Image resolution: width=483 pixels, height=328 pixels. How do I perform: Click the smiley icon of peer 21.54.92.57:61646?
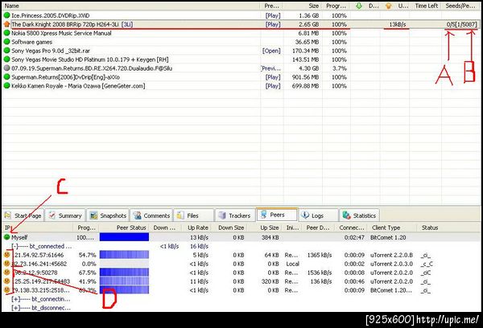click(6, 255)
